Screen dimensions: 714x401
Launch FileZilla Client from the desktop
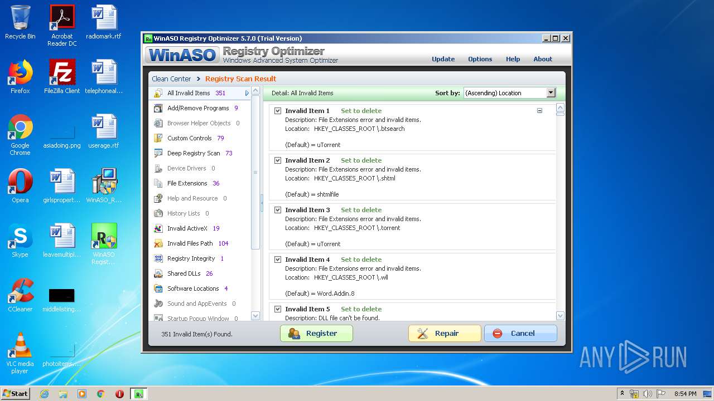(x=62, y=77)
